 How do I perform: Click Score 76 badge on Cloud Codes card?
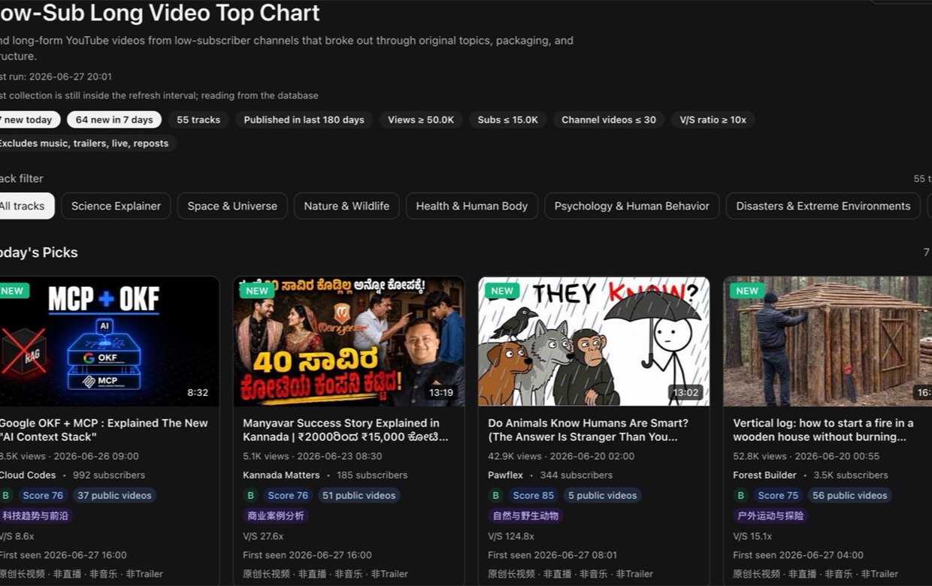point(43,495)
